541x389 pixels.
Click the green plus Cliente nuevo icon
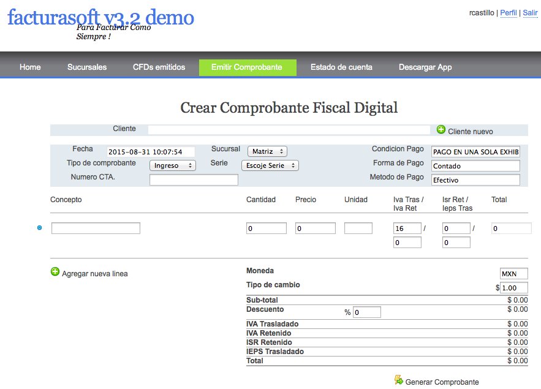(441, 129)
